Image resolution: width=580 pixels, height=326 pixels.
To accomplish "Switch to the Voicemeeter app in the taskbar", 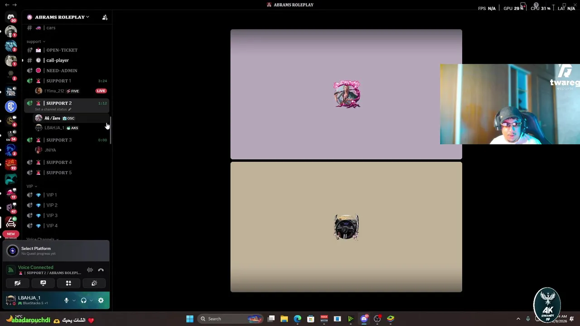I will click(324, 319).
